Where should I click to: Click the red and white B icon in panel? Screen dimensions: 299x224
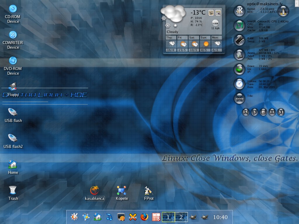click(156, 217)
